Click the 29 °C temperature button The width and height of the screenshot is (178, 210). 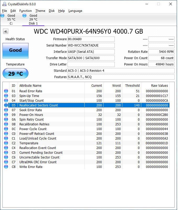coord(15,73)
